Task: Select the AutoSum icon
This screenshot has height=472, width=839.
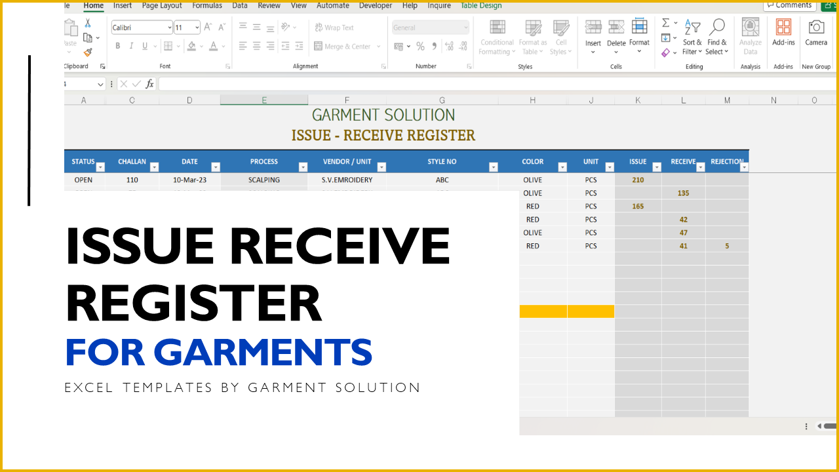Action: pos(665,22)
